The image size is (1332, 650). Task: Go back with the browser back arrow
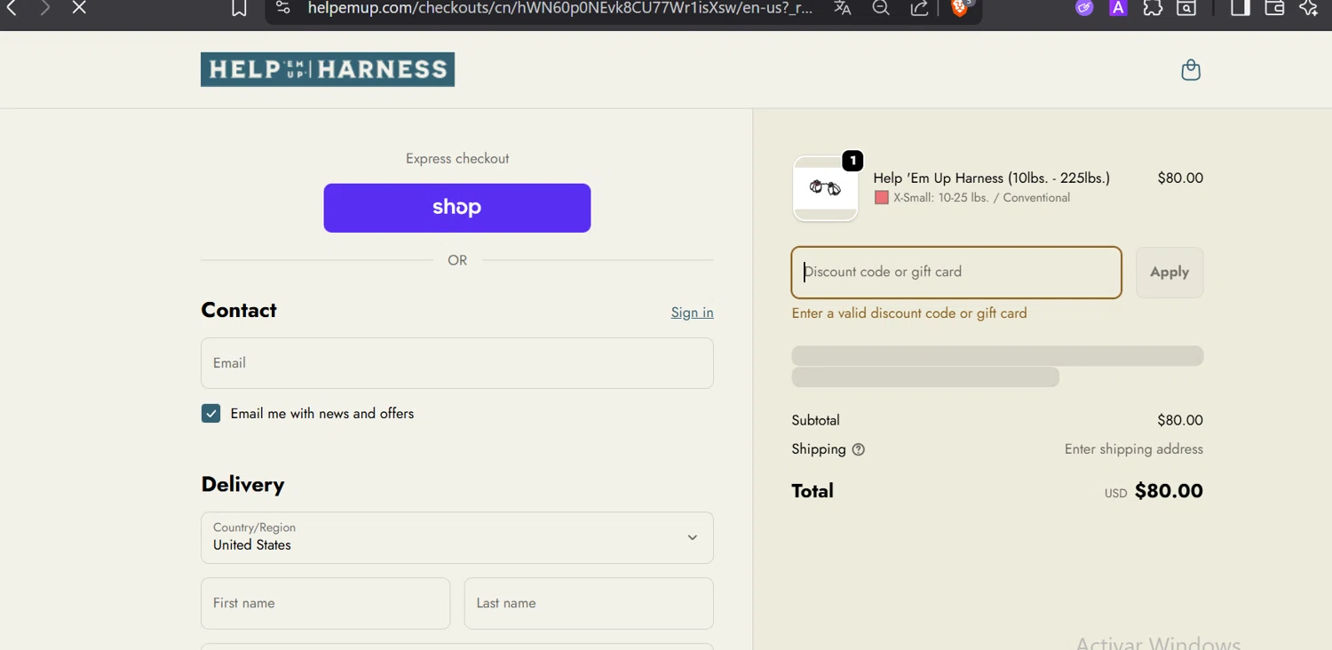pos(12,8)
